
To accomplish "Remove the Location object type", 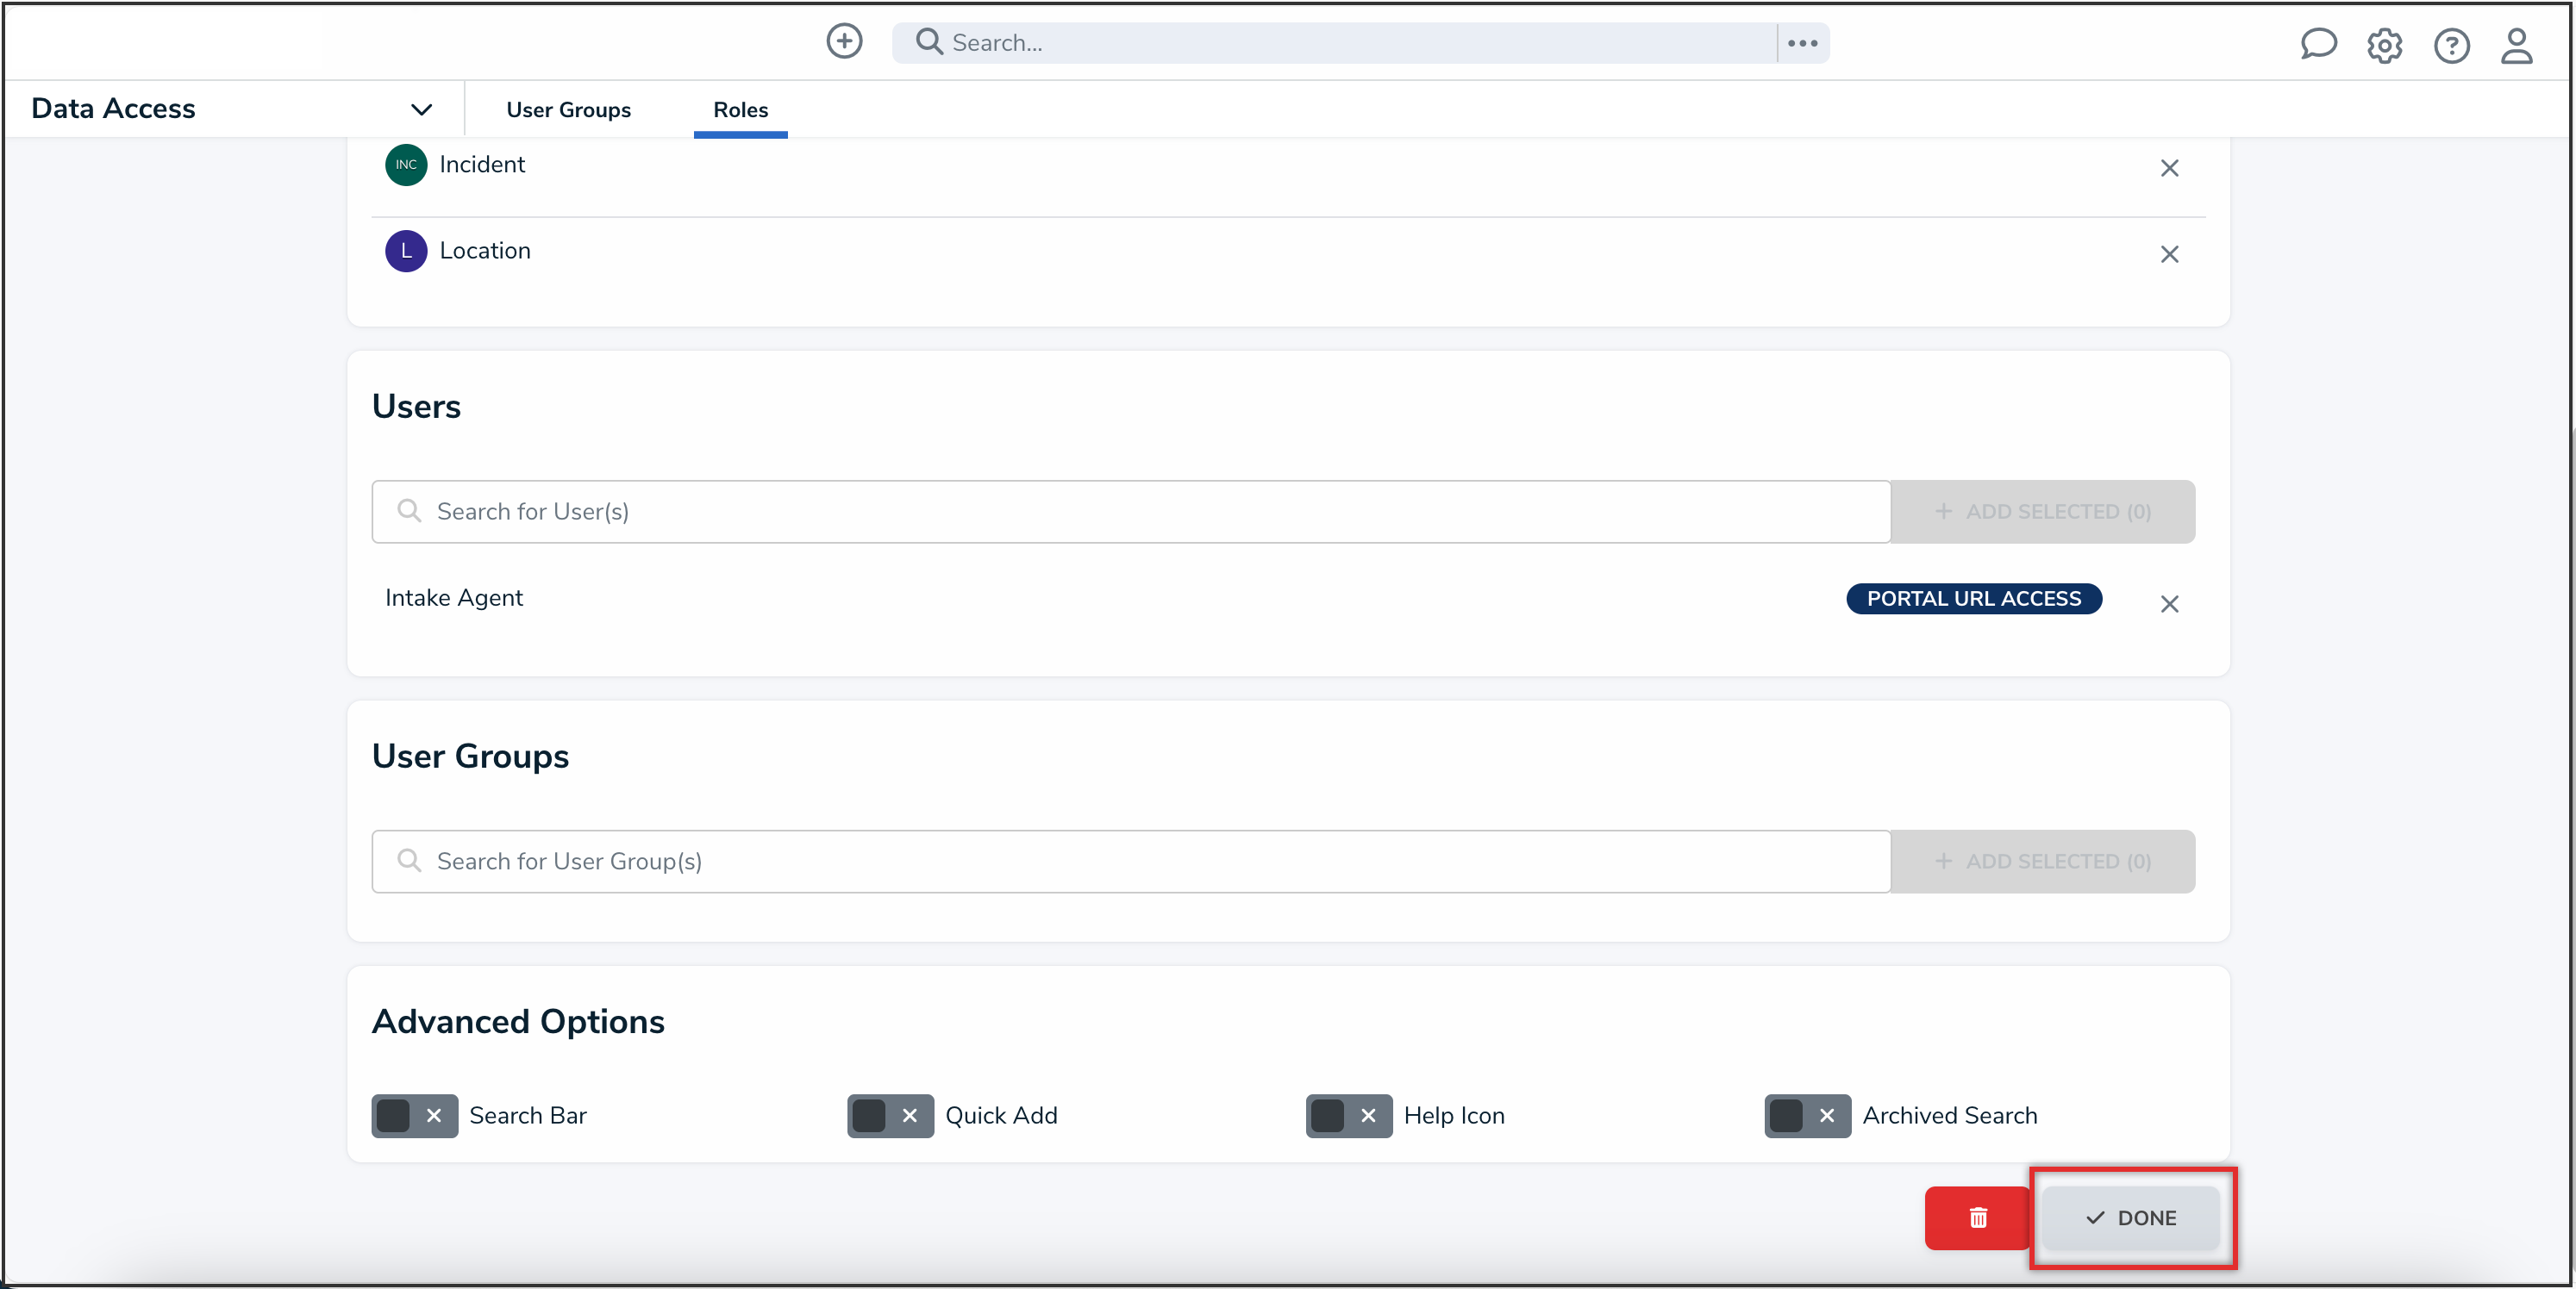I will (2168, 254).
